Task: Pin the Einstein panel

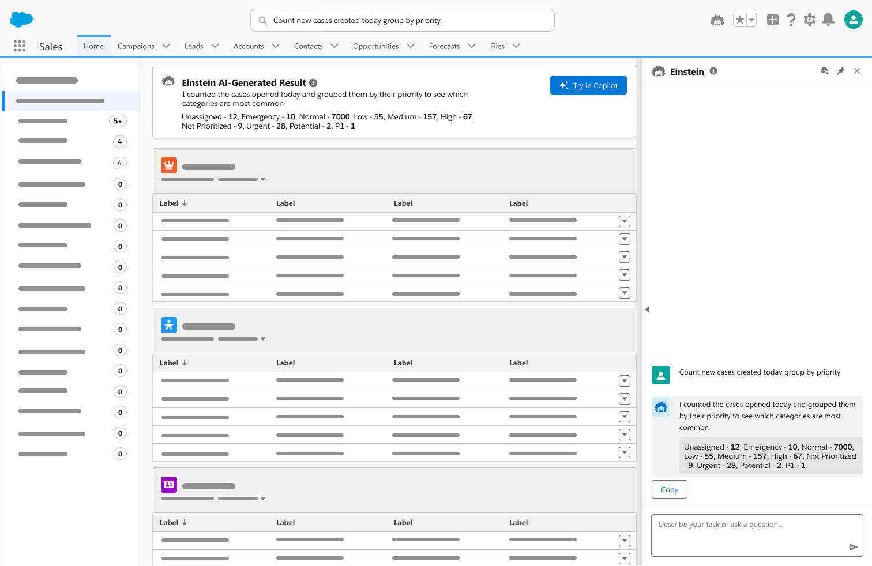Action: pos(841,71)
